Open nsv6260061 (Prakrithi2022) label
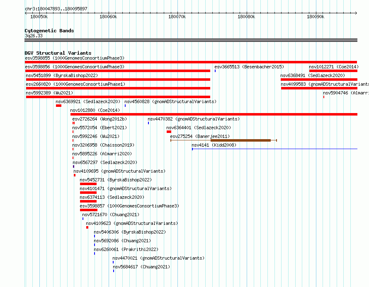The image size is (369, 287). point(126,249)
